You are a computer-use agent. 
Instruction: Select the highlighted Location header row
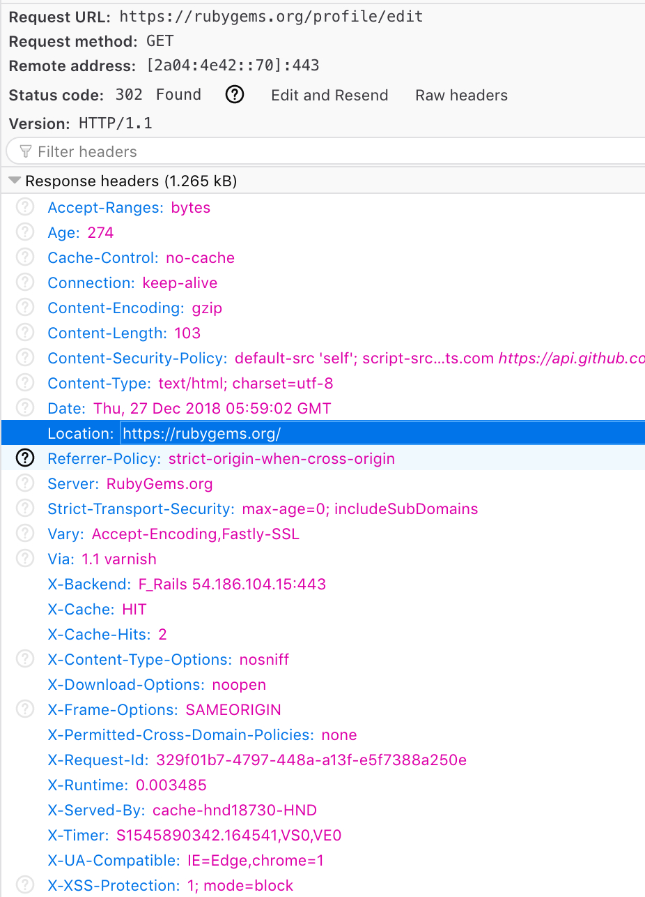(x=323, y=433)
